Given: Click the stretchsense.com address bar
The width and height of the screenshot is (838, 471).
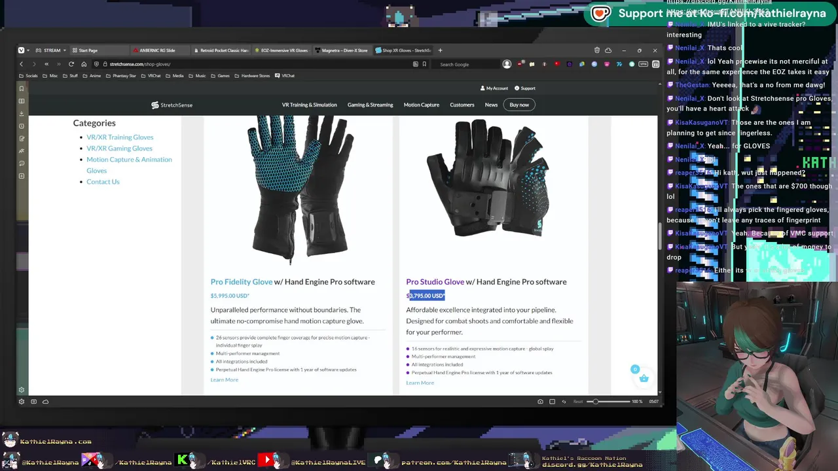Looking at the screenshot, I should (255, 64).
